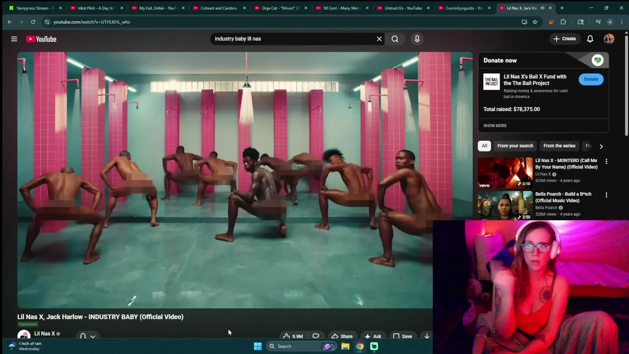The width and height of the screenshot is (629, 354).
Task: Clear the search box with X
Action: click(x=379, y=39)
